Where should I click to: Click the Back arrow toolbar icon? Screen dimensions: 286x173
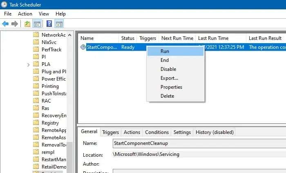[x=5, y=24]
